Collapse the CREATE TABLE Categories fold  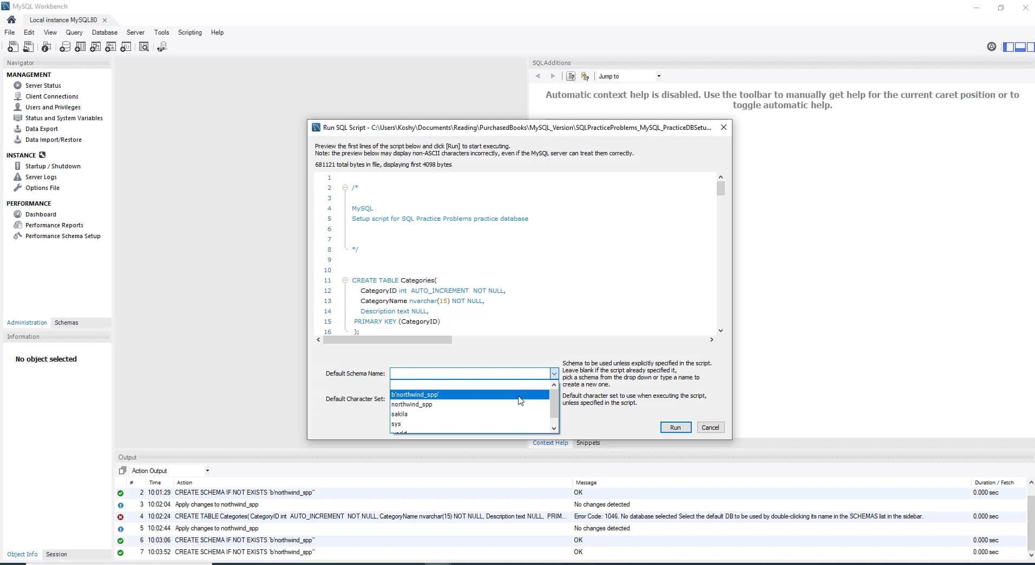coord(345,280)
